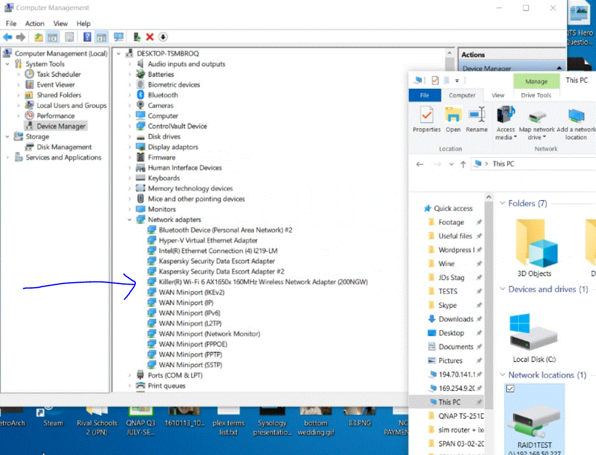Open the File menu in Computer Management
The image size is (596, 455).
click(x=11, y=24)
